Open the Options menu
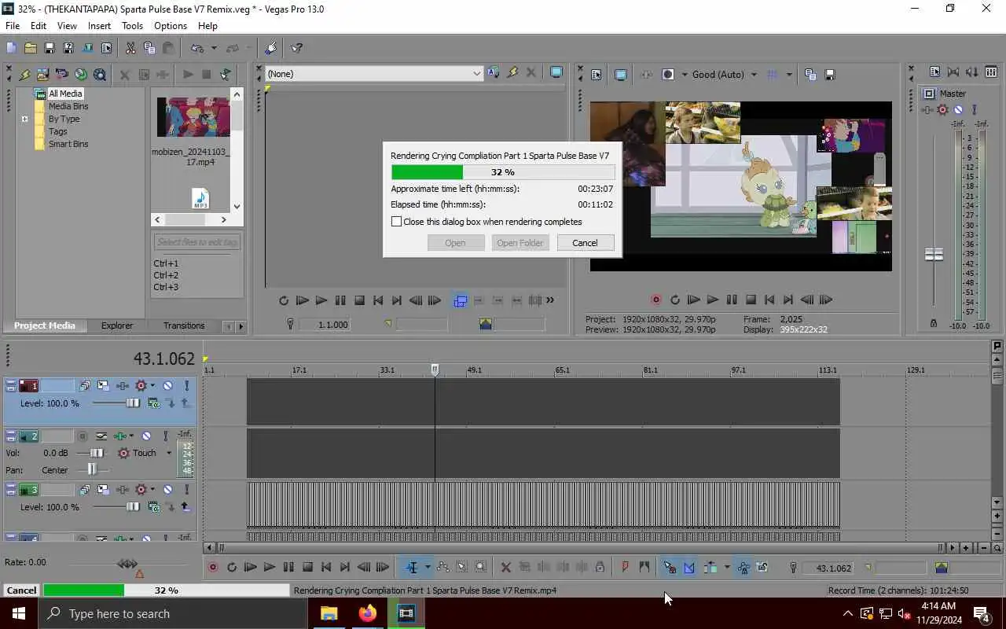 point(171,26)
